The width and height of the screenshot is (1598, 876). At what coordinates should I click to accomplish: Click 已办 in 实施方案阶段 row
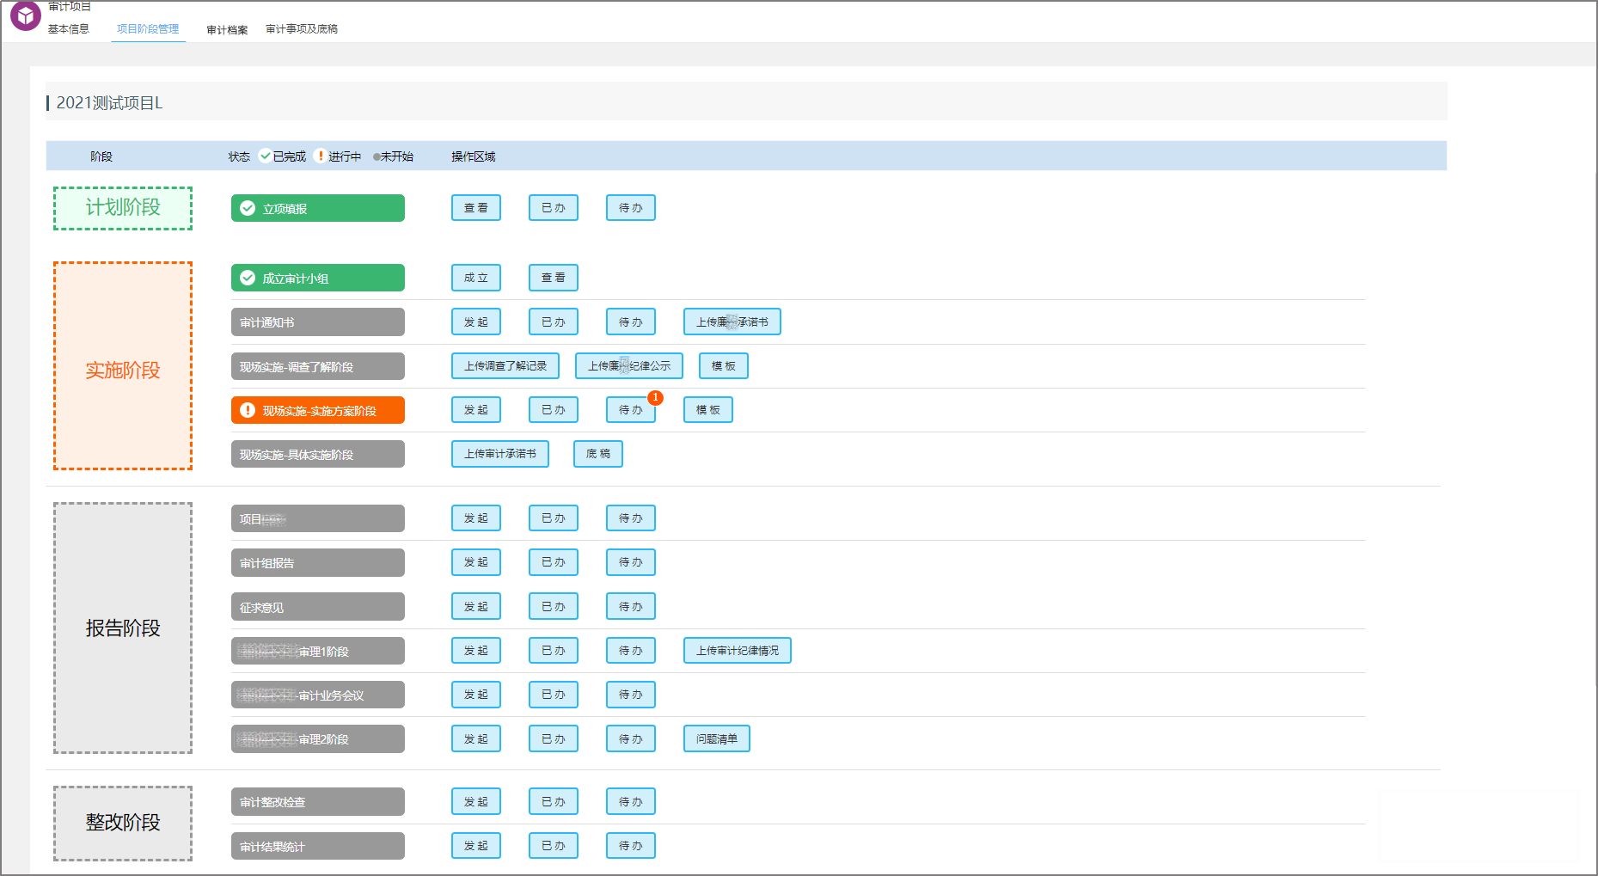click(x=554, y=409)
